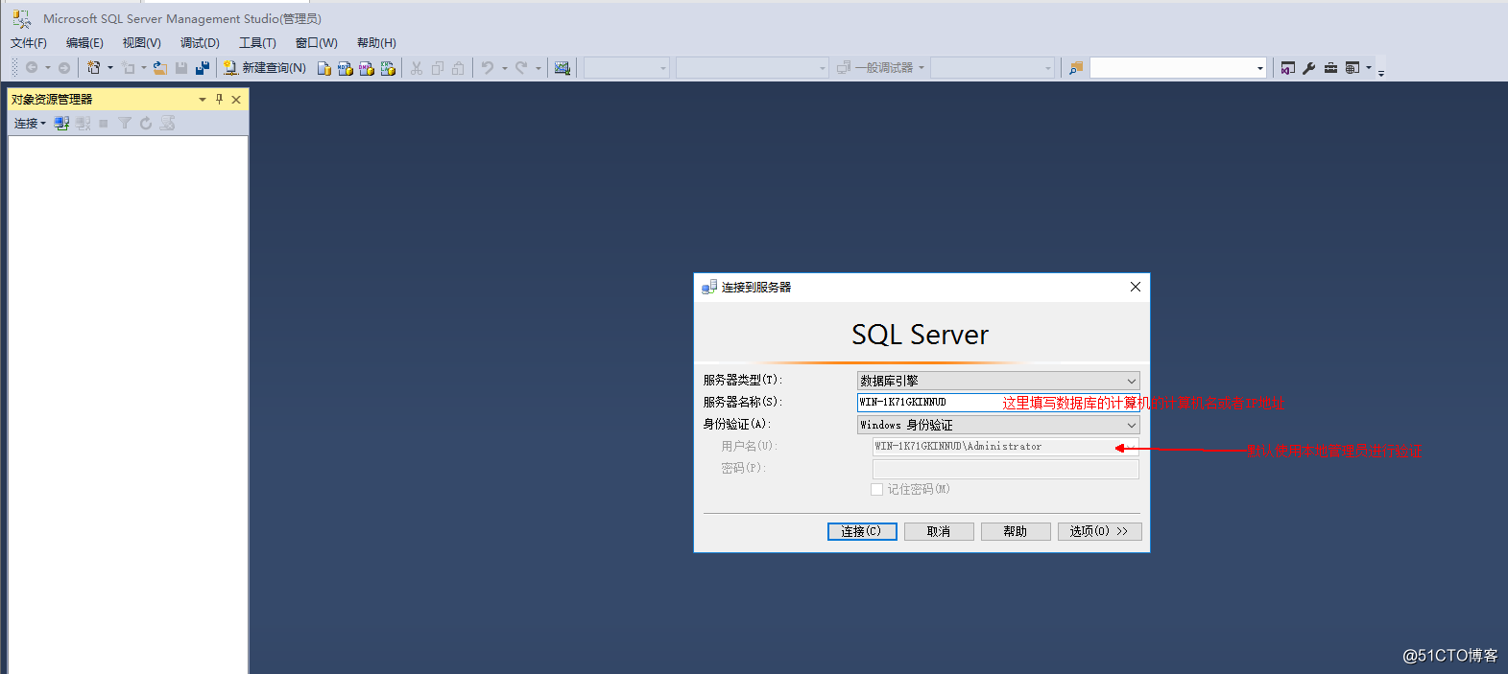The image size is (1508, 674).
Task: Click the Find in Files icon
Action: coord(1076,68)
